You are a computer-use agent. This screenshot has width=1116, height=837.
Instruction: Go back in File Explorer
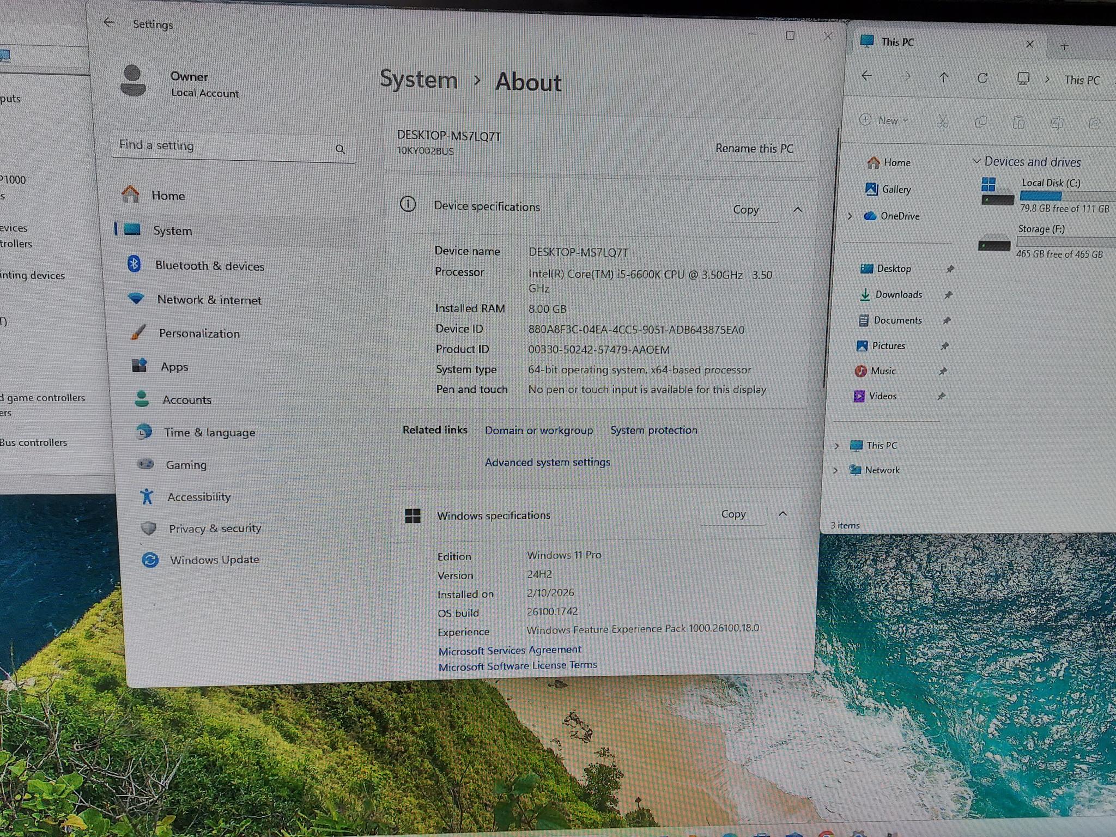click(x=866, y=76)
